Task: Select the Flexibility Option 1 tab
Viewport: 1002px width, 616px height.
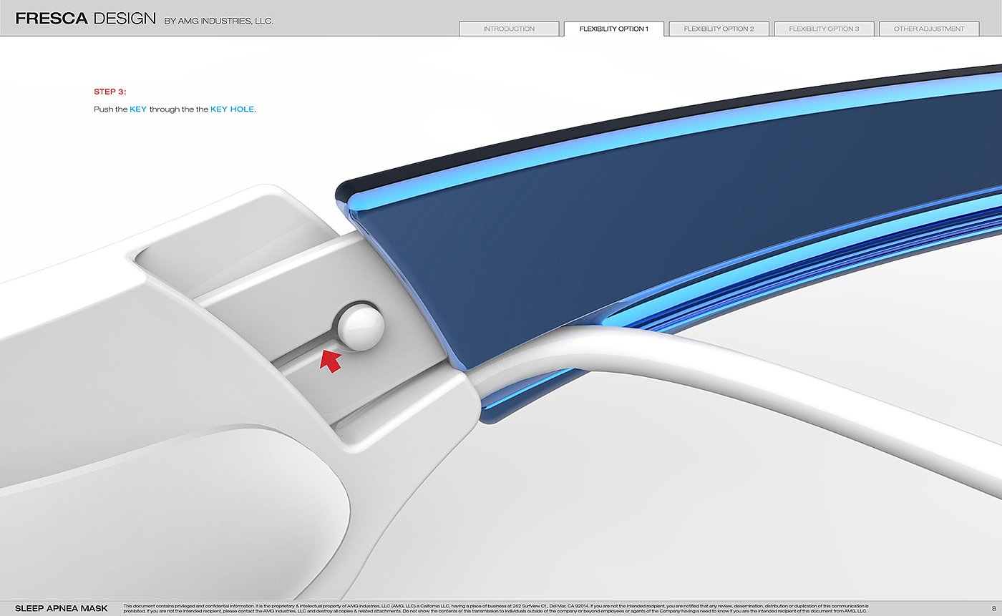Action: (x=613, y=29)
